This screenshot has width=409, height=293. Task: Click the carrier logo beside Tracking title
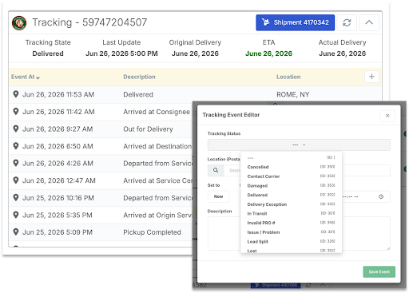(19, 23)
